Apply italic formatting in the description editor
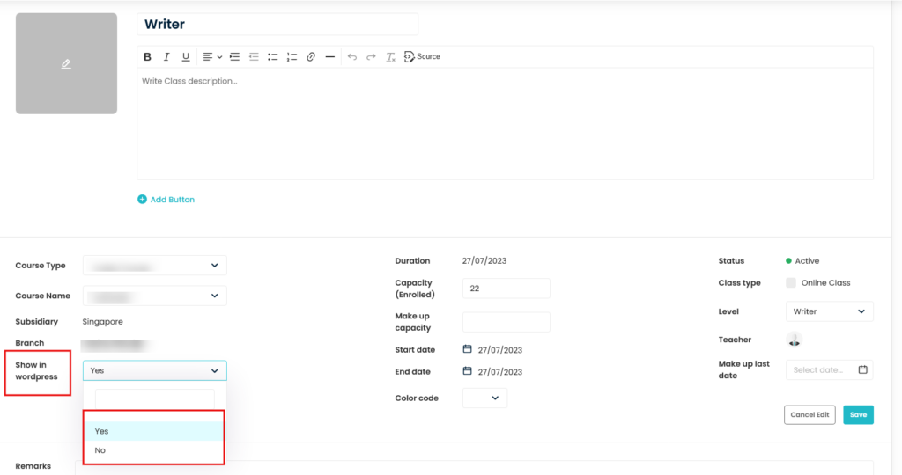 point(166,57)
